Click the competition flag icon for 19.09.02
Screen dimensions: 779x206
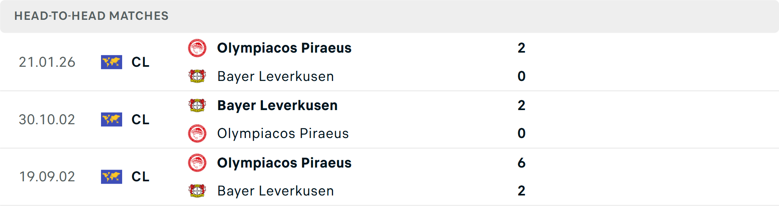112,176
